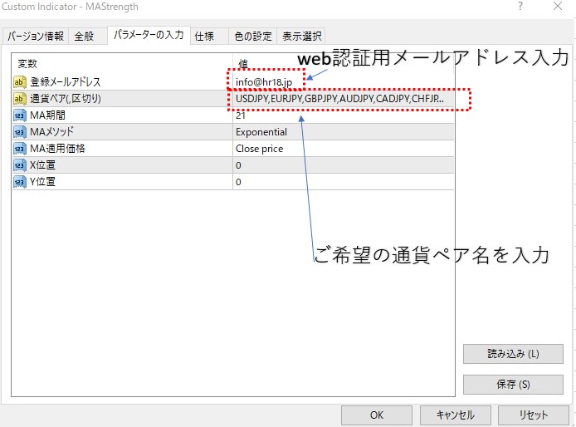This screenshot has height=427, width=576.
Task: Select the MA期間 variable name
Action: click(48, 115)
